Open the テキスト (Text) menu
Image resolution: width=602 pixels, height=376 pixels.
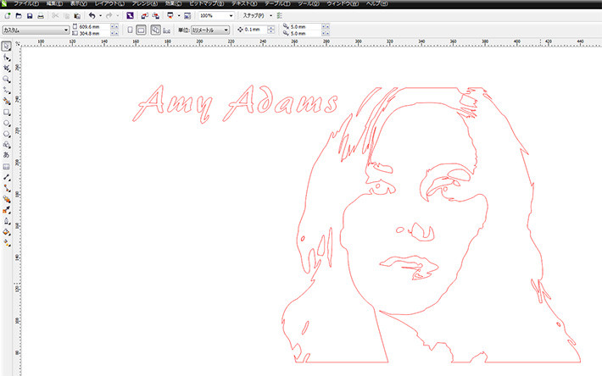244,4
